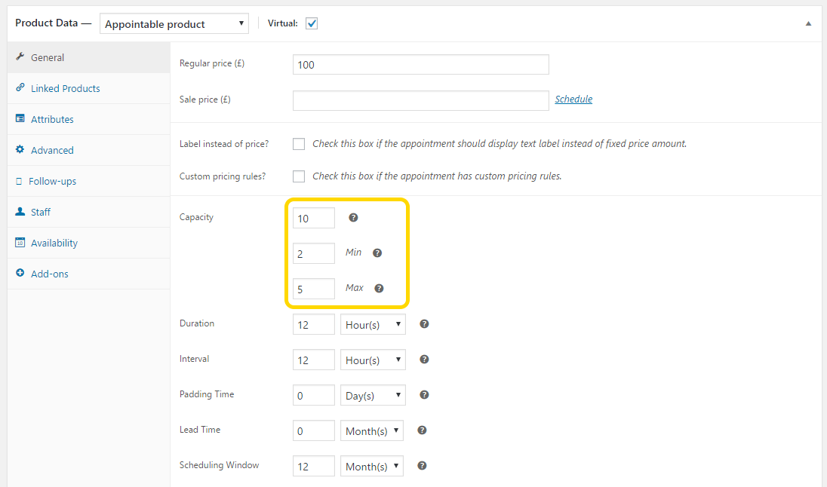Click the 'Custom pricing rules?' label

pos(223,176)
